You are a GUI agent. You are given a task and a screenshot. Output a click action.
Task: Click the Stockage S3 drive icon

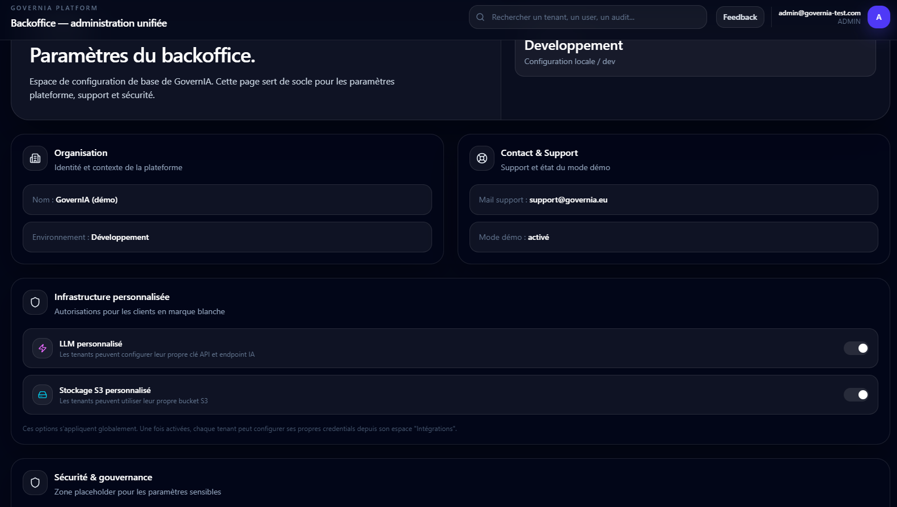tap(43, 395)
